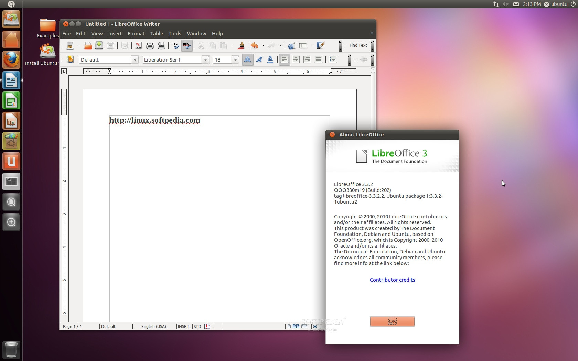The width and height of the screenshot is (578, 361).
Task: Click OK in About LibreOffice dialog
Action: click(392, 321)
